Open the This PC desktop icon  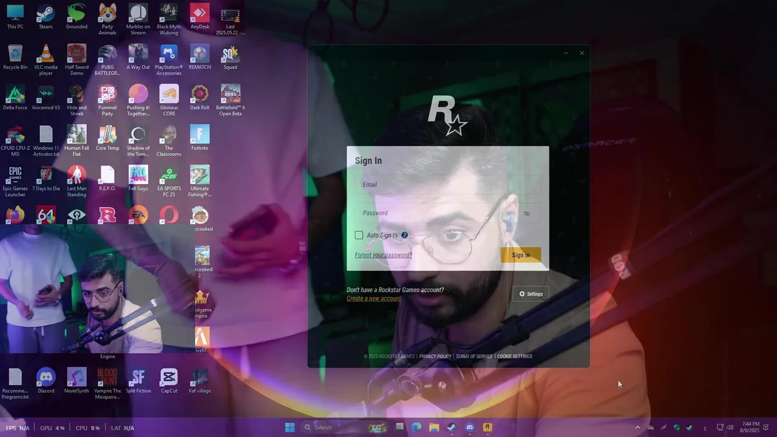tap(15, 17)
